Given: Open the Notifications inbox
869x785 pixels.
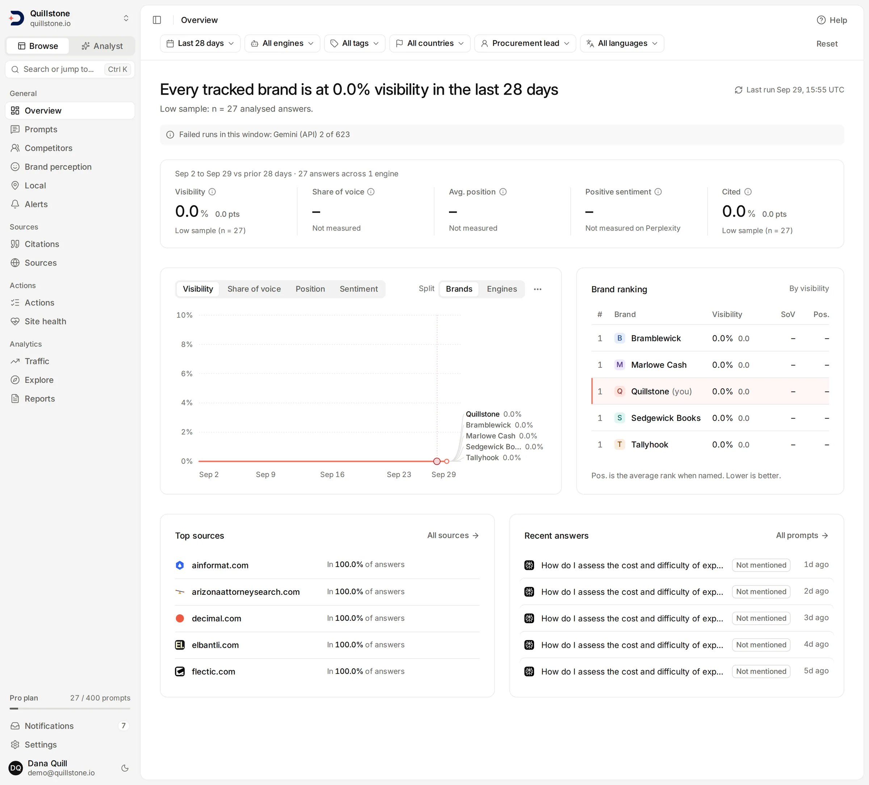Looking at the screenshot, I should [x=70, y=726].
